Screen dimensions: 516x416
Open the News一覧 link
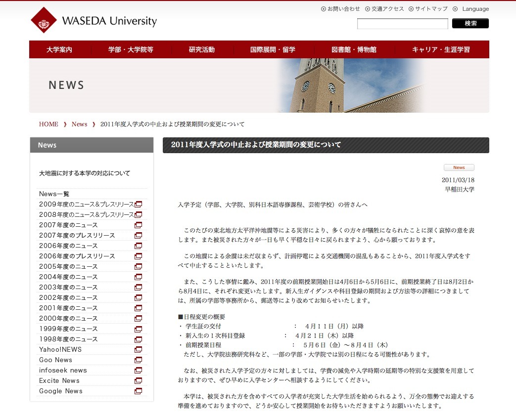click(54, 194)
